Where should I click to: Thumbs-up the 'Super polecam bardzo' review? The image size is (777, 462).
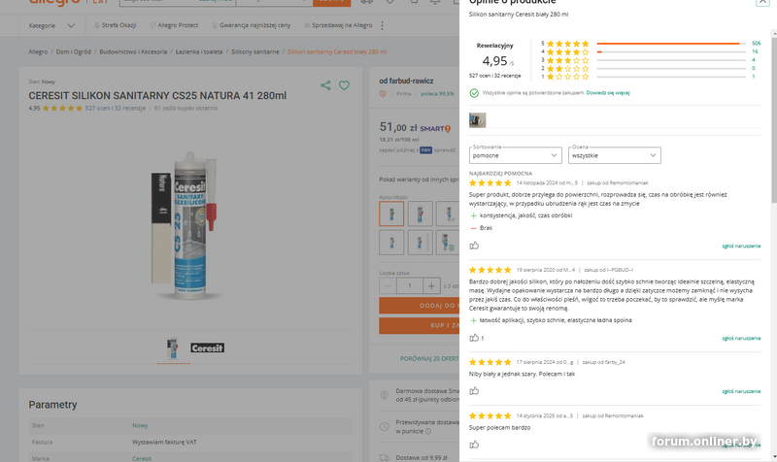click(474, 445)
